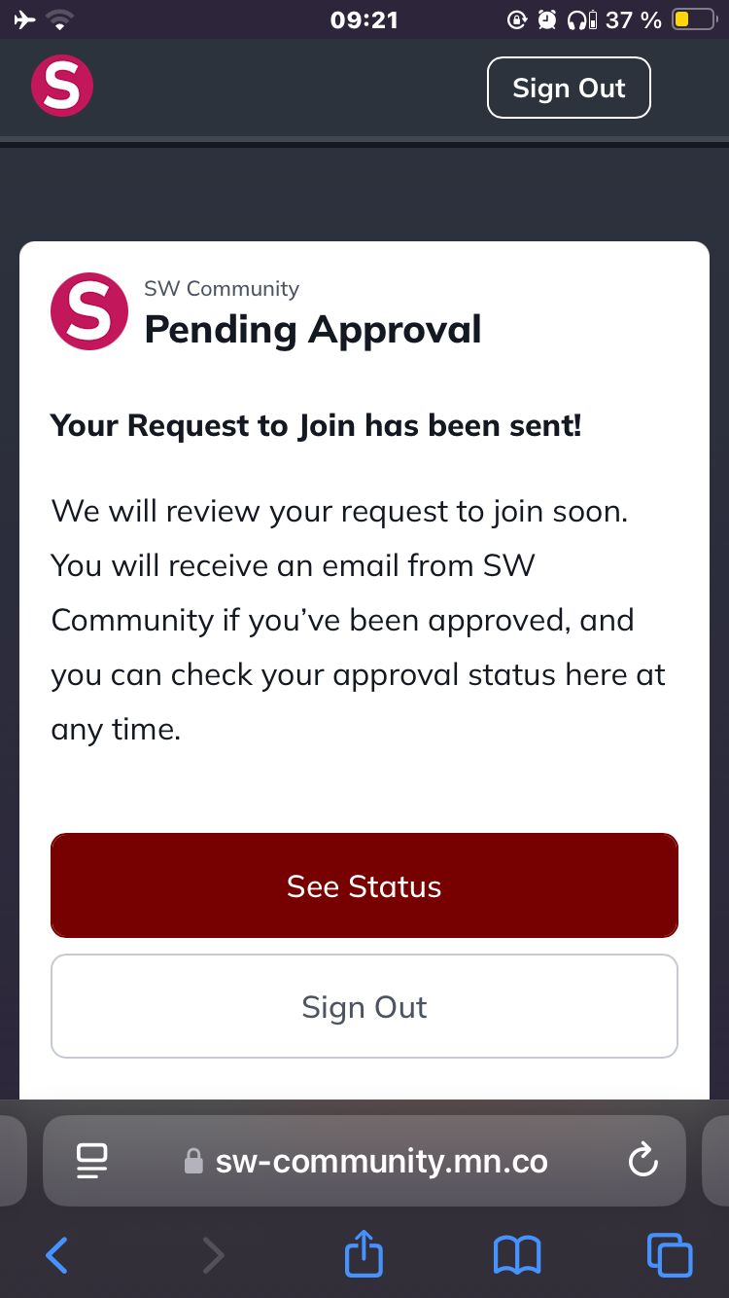Viewport: 729px width, 1298px height.
Task: Tap the SW Community label text
Action: coord(222,289)
